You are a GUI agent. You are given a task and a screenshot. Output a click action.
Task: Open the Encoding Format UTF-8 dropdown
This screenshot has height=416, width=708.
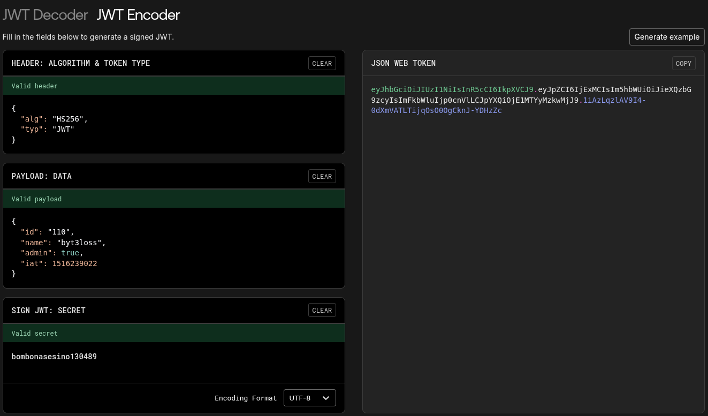(x=309, y=398)
